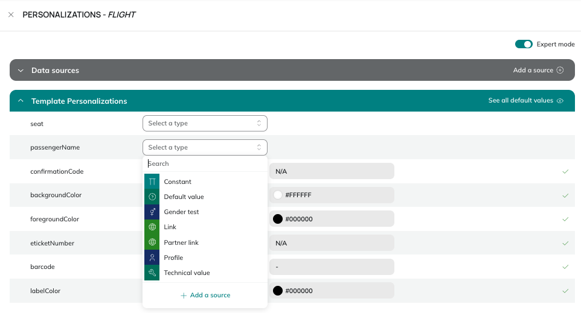Viewport: 581px width, 313px height.
Task: Select the Partner link option
Action: pos(205,242)
